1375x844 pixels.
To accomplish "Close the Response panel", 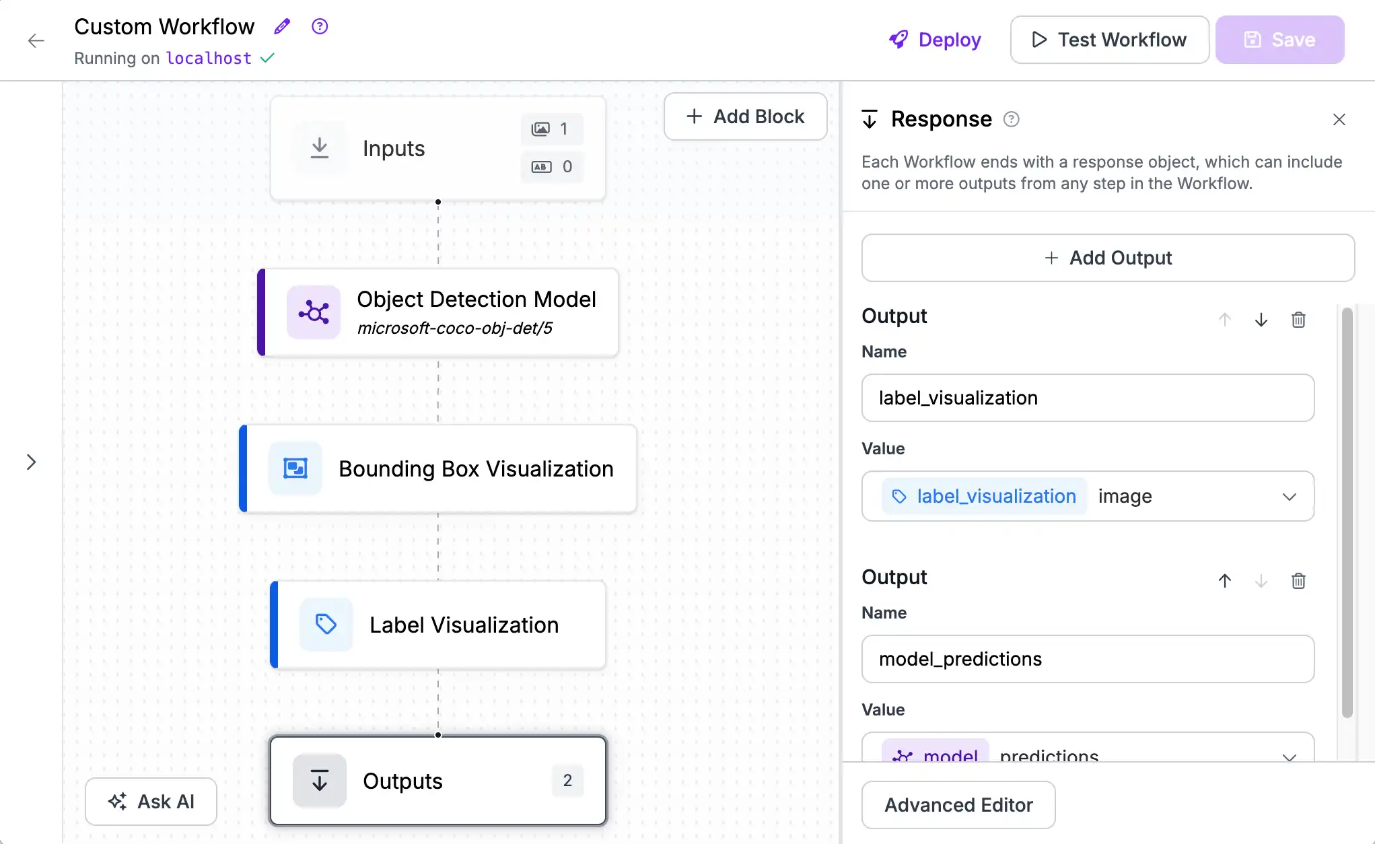I will [x=1339, y=119].
